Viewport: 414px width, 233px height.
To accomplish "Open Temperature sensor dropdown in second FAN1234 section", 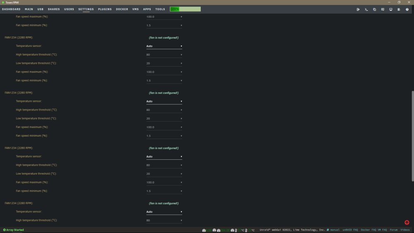I will tap(164, 101).
